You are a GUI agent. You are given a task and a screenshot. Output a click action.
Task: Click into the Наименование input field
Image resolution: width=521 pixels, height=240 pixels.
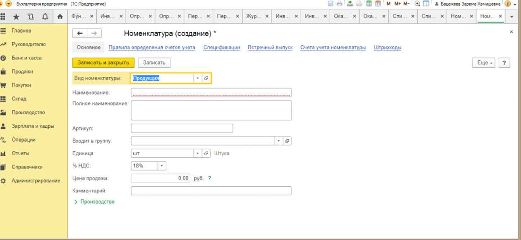point(211,93)
